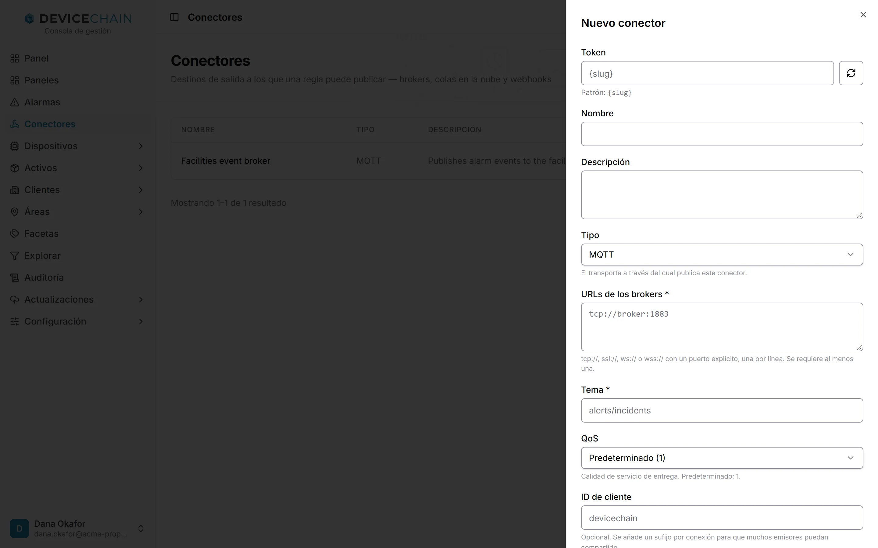Go to Alarmas in the sidebar
Screen dimensions: 878x548
pyautogui.click(x=77, y=102)
